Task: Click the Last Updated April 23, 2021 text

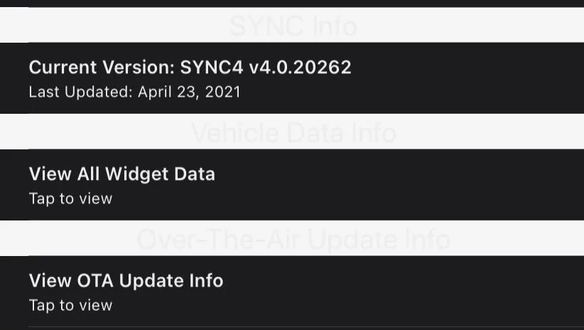Action: [x=134, y=92]
